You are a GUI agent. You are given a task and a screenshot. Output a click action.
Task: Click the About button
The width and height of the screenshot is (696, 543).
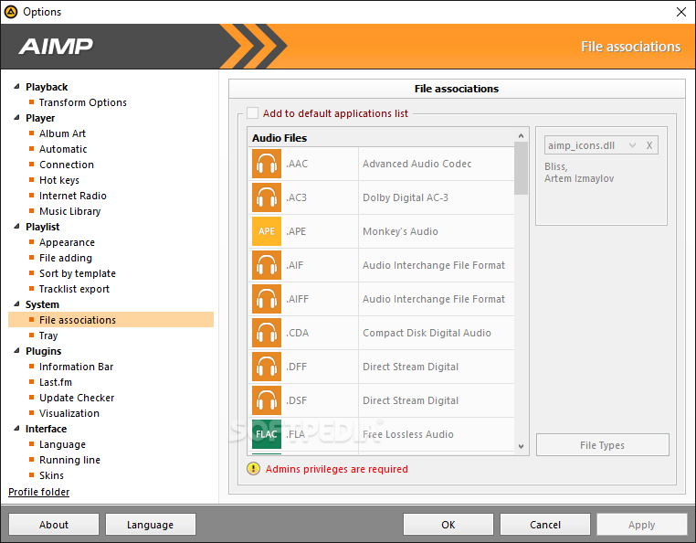coord(54,525)
